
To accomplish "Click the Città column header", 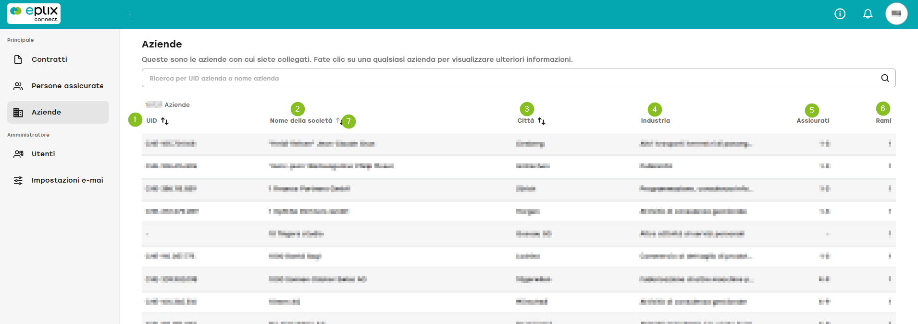I will point(526,121).
